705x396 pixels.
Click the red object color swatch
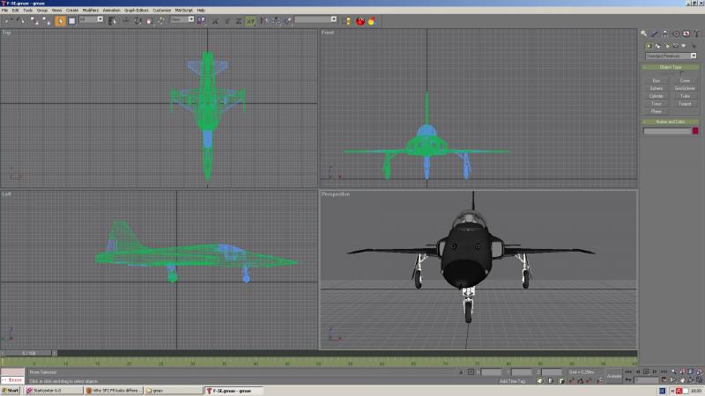(695, 130)
